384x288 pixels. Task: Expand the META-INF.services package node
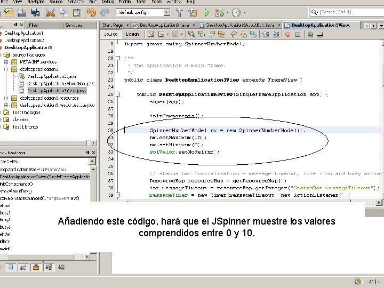[6, 62]
